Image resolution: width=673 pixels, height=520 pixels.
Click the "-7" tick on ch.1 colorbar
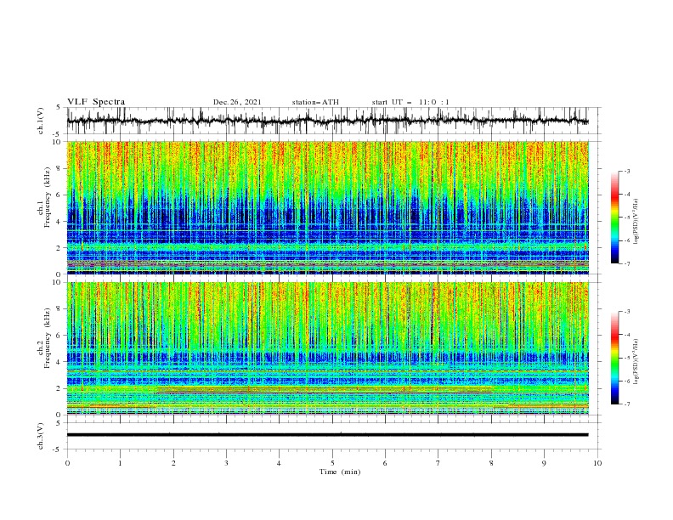coord(627,263)
